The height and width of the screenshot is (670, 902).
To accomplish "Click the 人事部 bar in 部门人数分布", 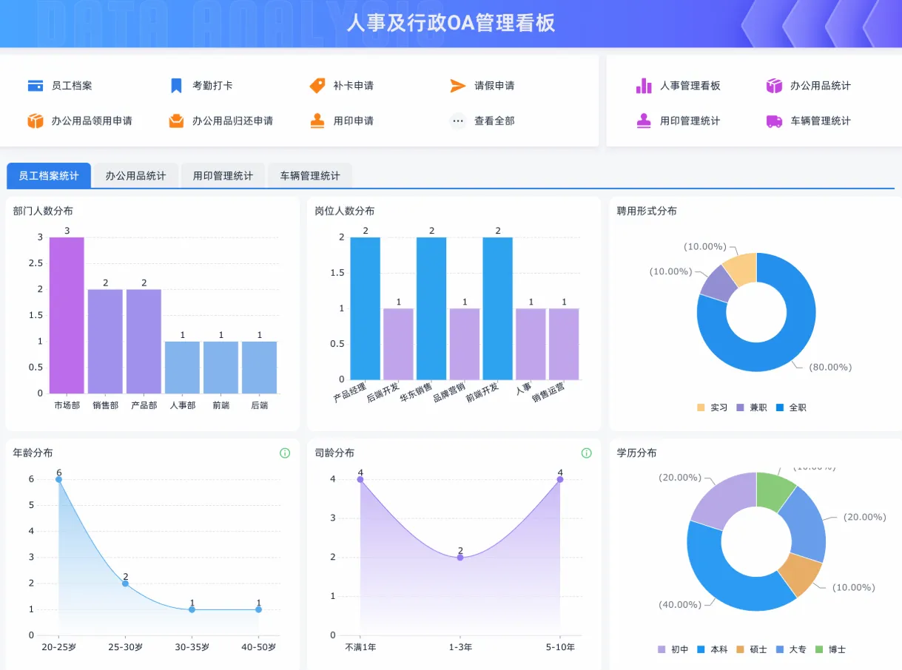I will pyautogui.click(x=182, y=368).
